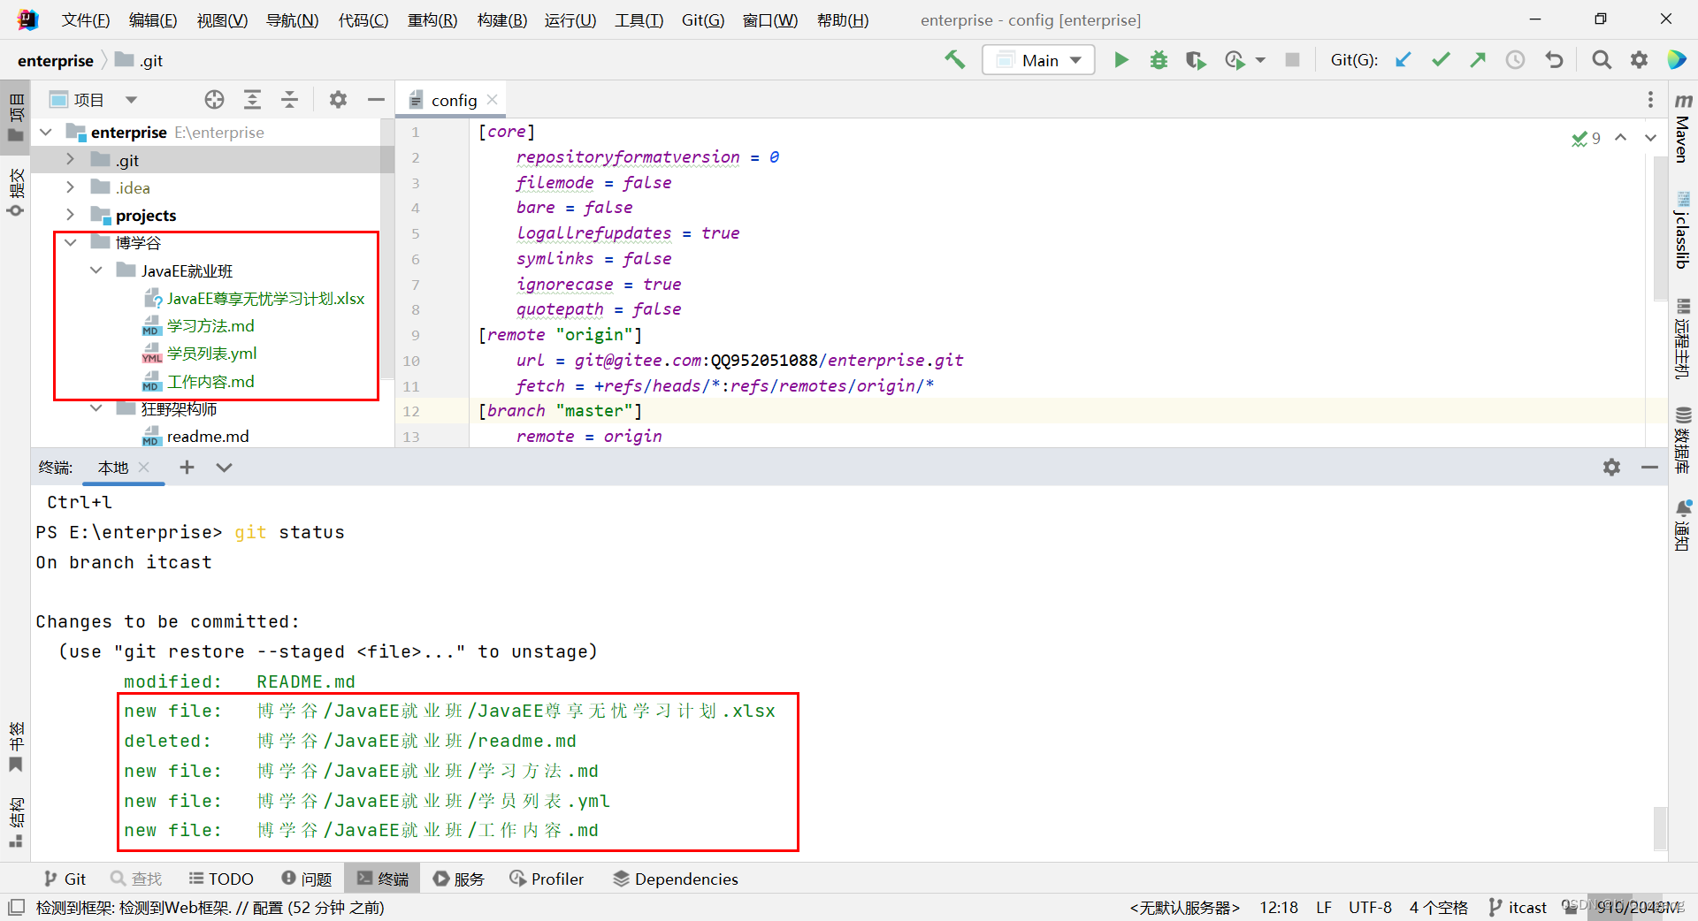This screenshot has height=921, width=1698.
Task: Hide the project panel with minus icon
Action: click(376, 100)
